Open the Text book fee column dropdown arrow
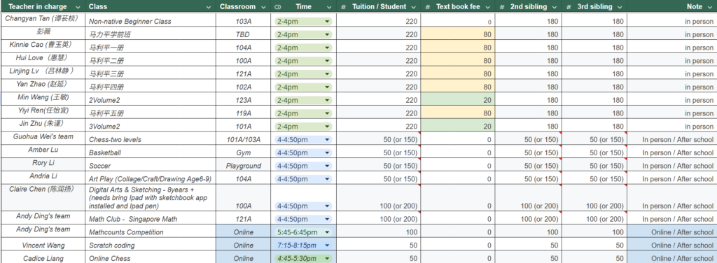The height and width of the screenshot is (263, 717). [488, 7]
